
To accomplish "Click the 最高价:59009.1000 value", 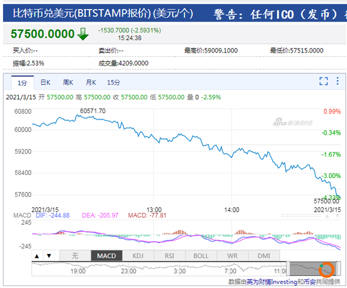I will click(211, 51).
